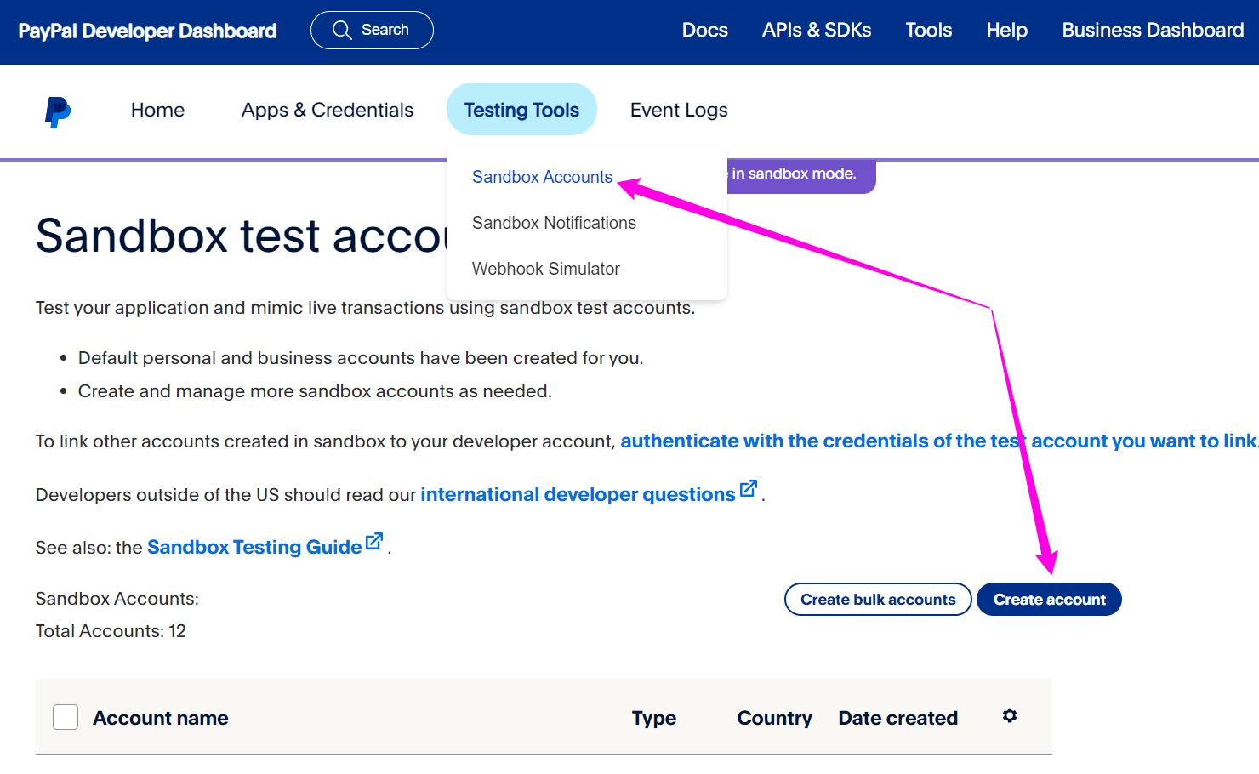Open the table settings gear icon
Screen dimensions: 1259x774
1009,716
